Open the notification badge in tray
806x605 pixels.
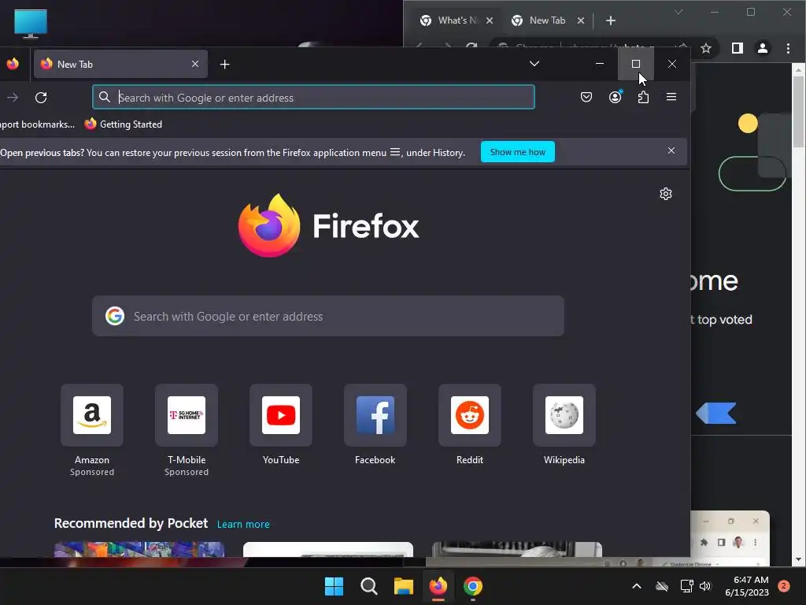[784, 586]
